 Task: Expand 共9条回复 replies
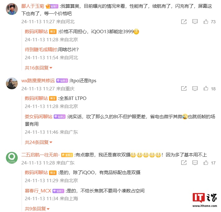pyautogui.click(x=37, y=209)
